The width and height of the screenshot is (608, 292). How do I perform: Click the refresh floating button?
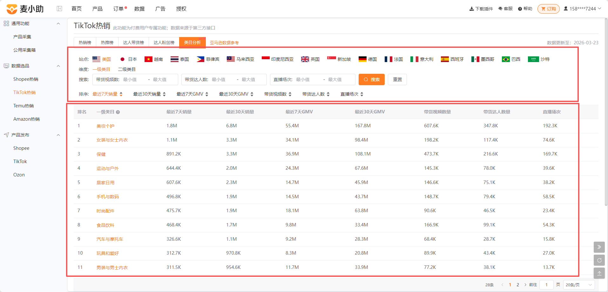coord(599,260)
